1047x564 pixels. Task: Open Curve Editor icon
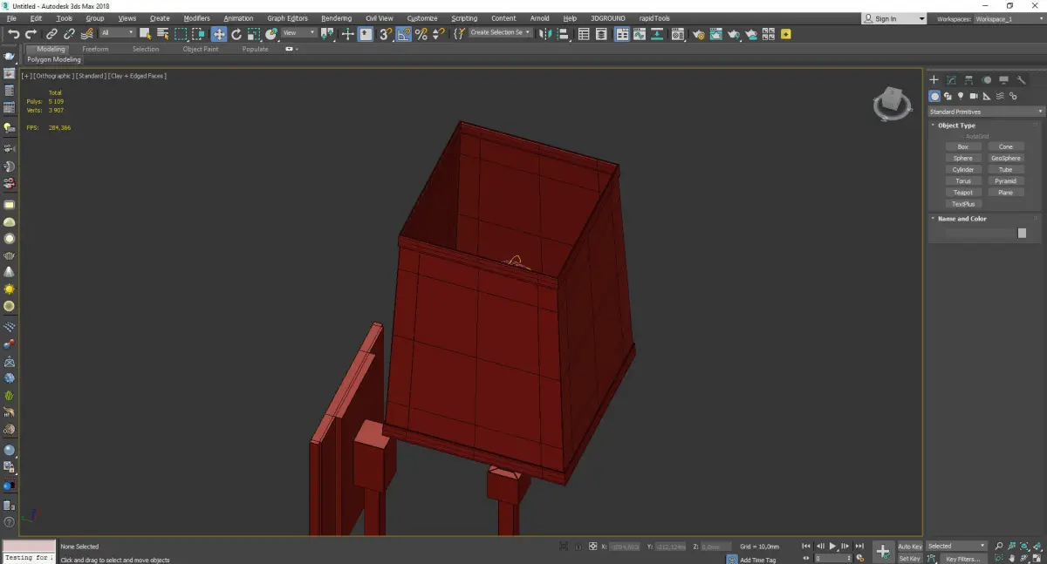tap(640, 34)
